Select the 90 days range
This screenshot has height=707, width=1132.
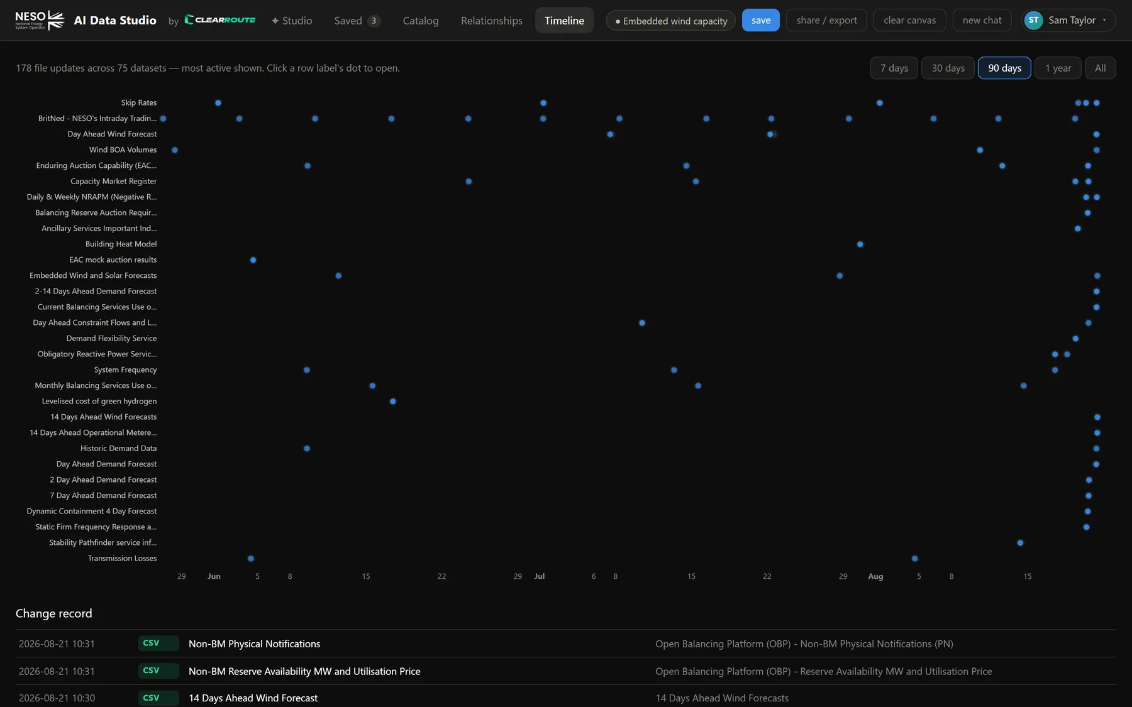pos(1004,68)
